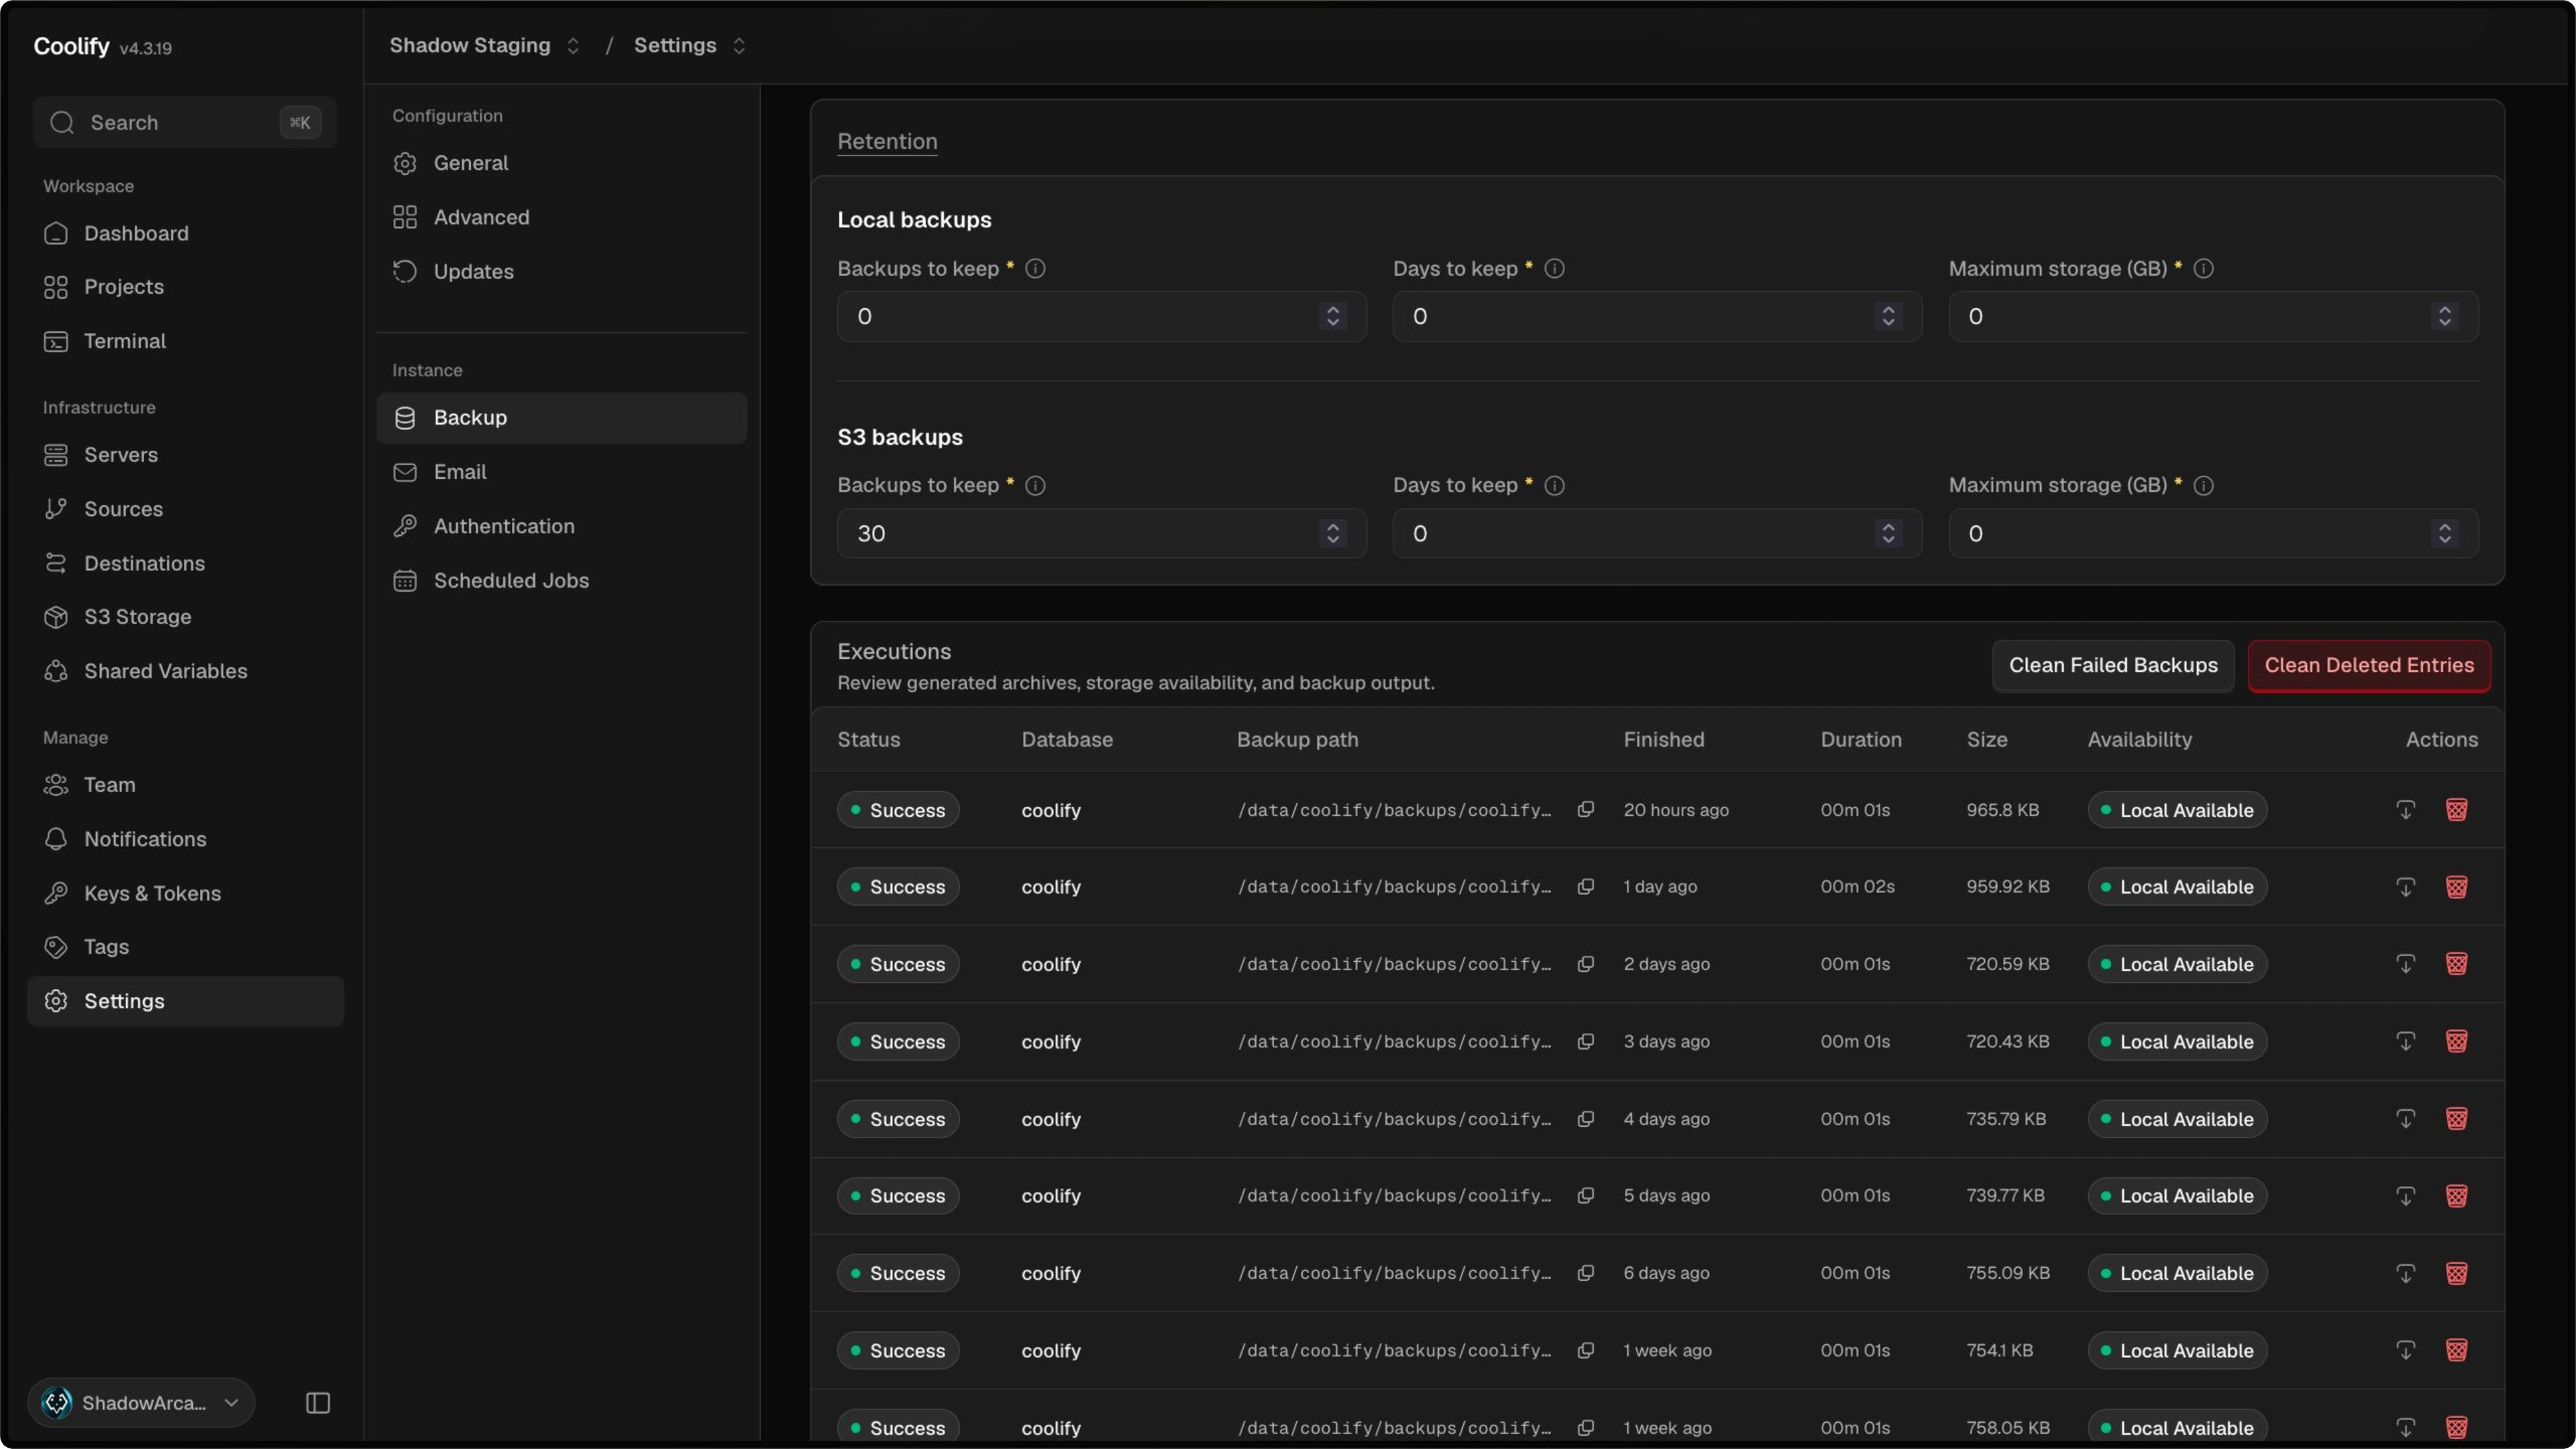Click info icon next to S3 Days to keep
Viewport: 2576px width, 1449px height.
pos(1554,485)
